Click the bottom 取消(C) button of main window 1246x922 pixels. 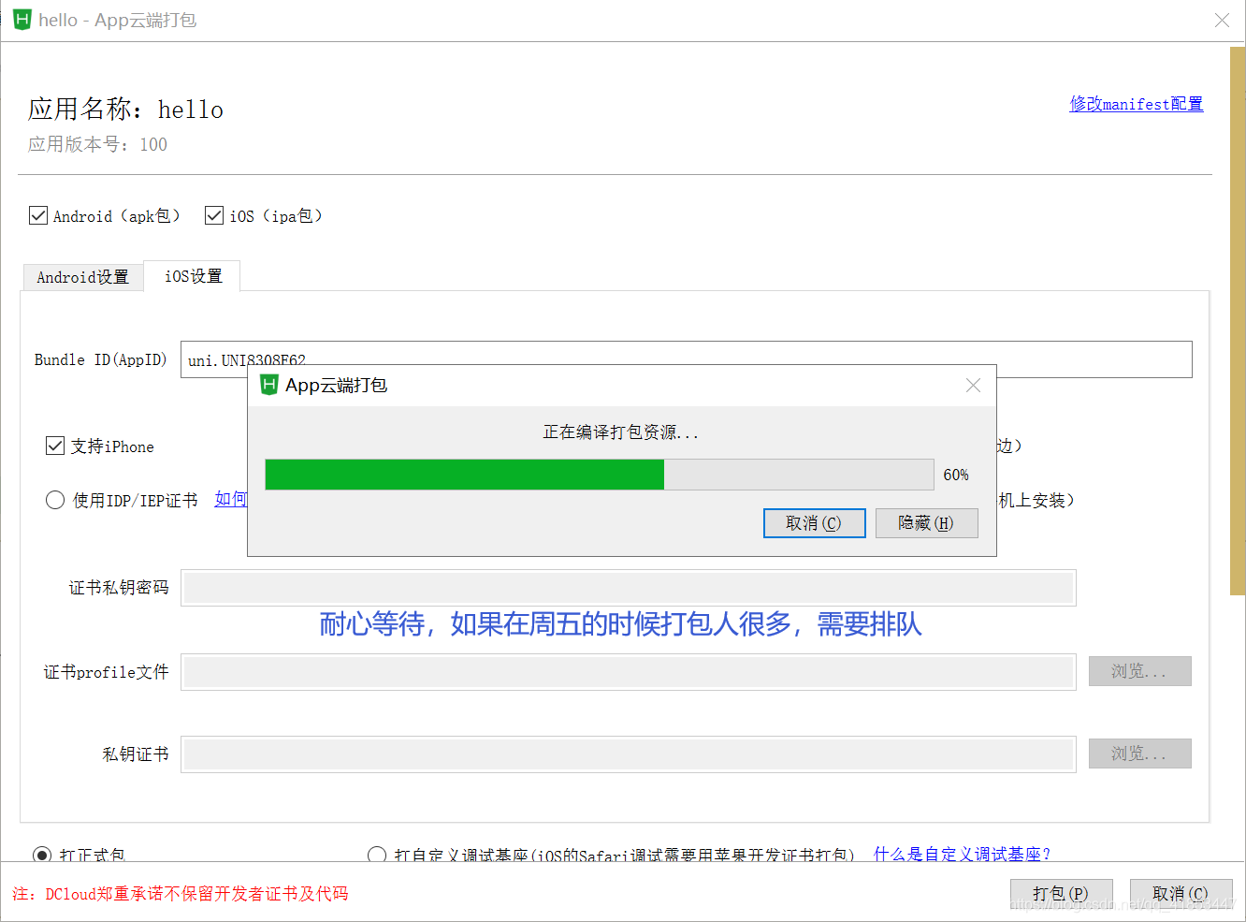1181,894
